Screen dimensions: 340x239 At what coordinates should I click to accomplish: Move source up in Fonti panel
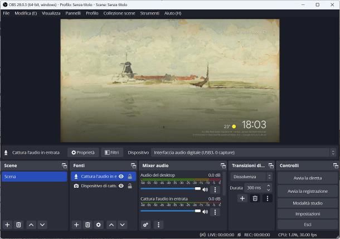(x=111, y=225)
